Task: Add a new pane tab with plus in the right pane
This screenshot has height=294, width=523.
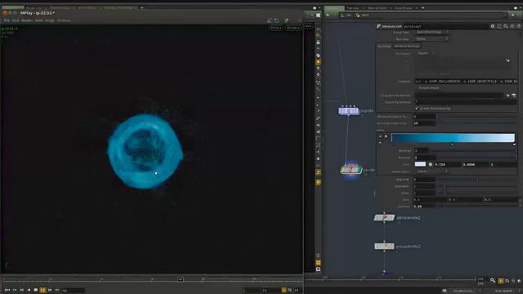Action: 422,8
